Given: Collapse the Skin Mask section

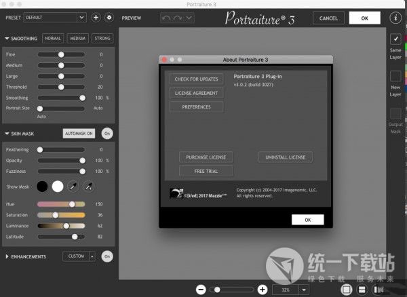Looking at the screenshot, I should point(7,134).
